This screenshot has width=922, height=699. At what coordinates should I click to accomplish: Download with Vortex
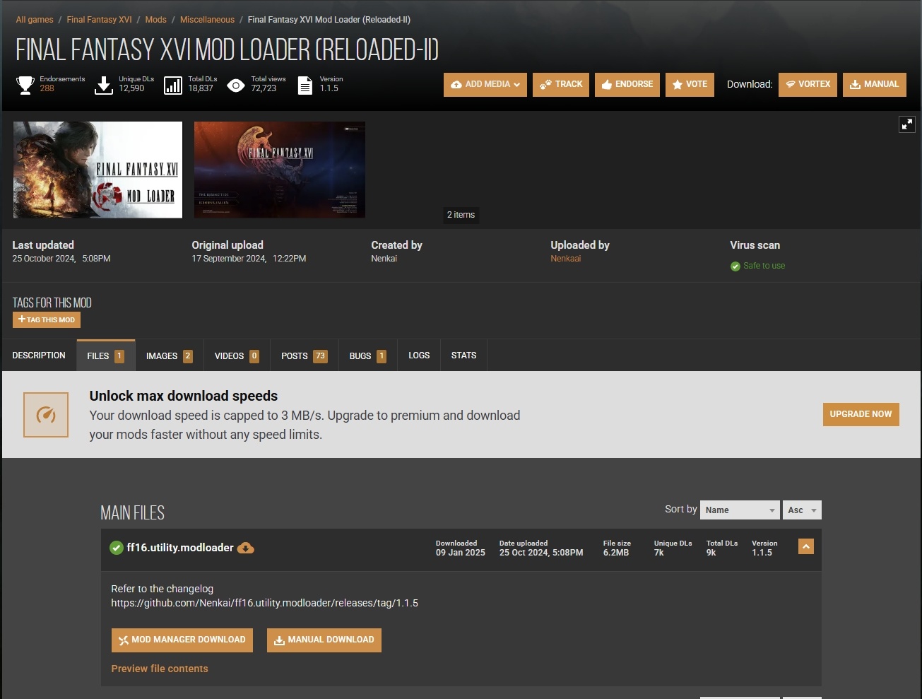808,84
